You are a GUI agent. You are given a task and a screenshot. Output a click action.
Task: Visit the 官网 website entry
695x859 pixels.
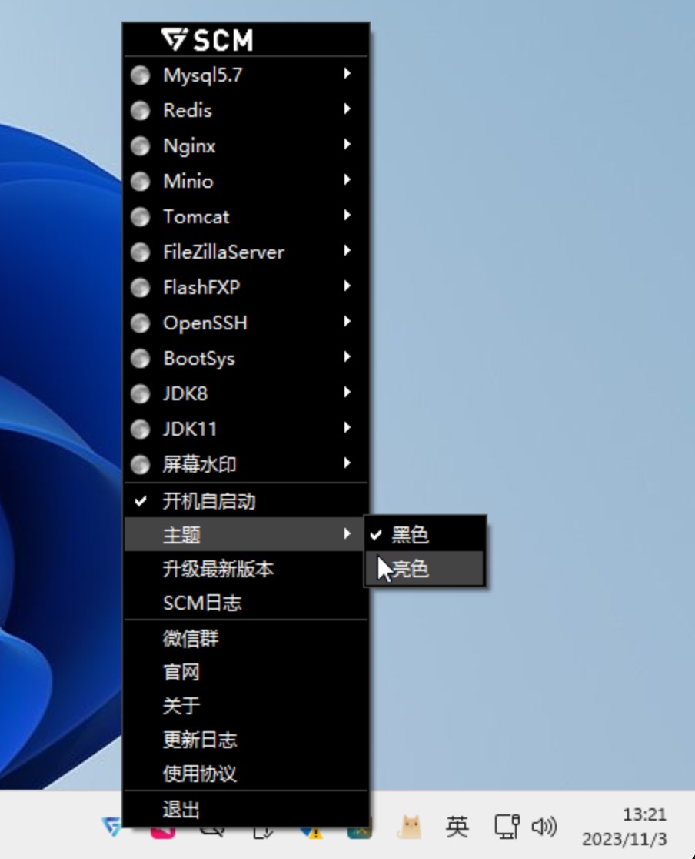coord(246,672)
